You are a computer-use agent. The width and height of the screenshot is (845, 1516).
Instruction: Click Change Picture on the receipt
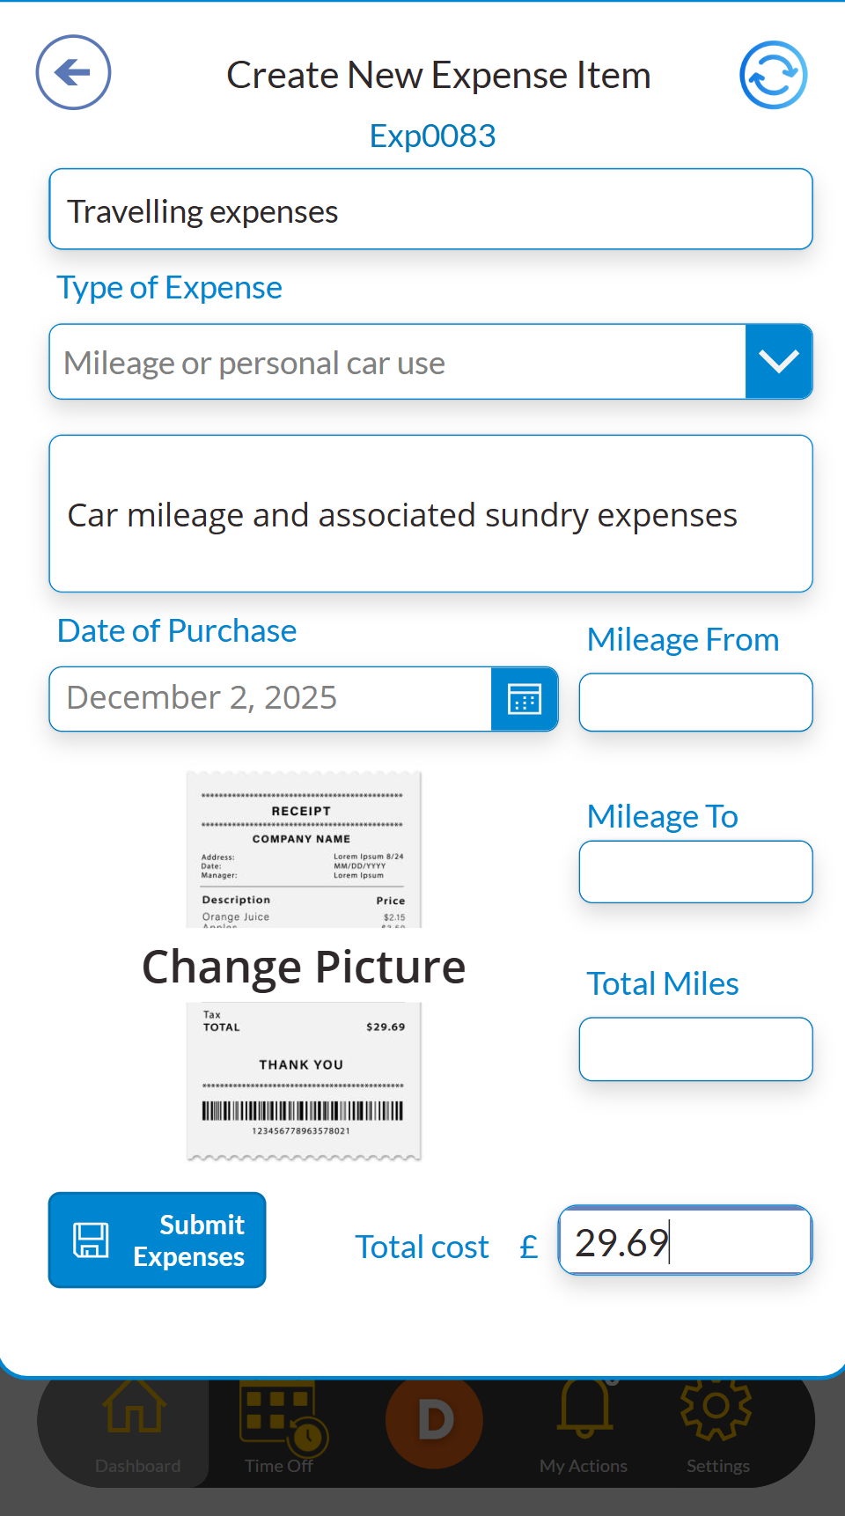(x=304, y=967)
